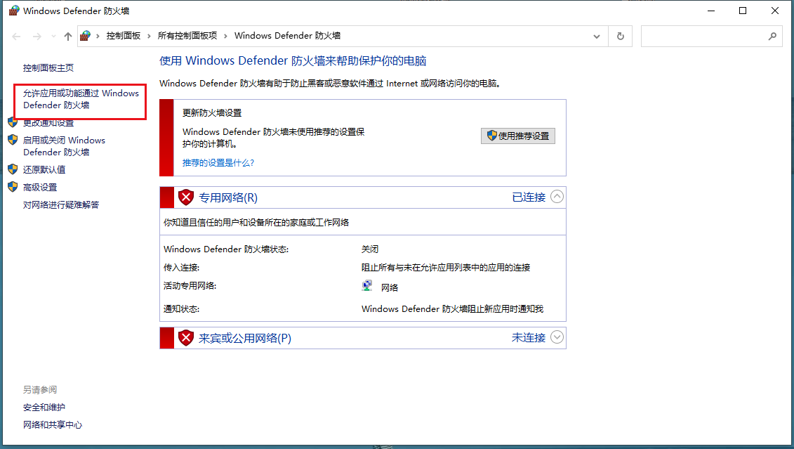Click the red X shield on 来宾或公用网络 header
This screenshot has height=449, width=794.
click(185, 337)
